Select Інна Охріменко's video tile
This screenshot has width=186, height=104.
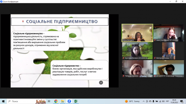(x=169, y=33)
